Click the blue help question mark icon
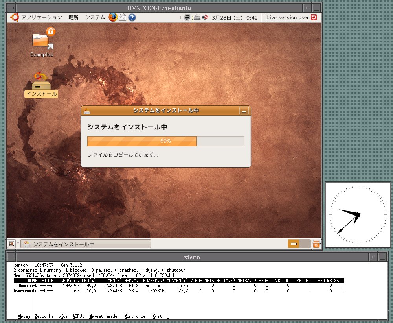The height and width of the screenshot is (323, 393). click(x=132, y=17)
